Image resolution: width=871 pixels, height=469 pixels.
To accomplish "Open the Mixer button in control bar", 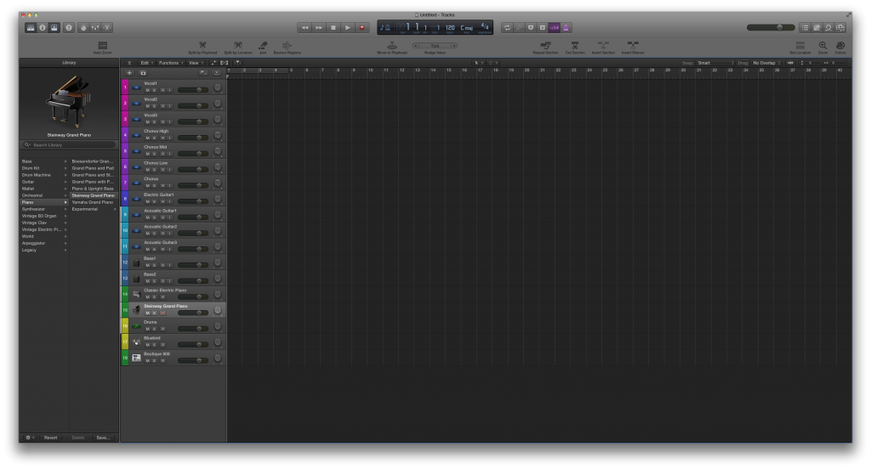I will pos(95,28).
